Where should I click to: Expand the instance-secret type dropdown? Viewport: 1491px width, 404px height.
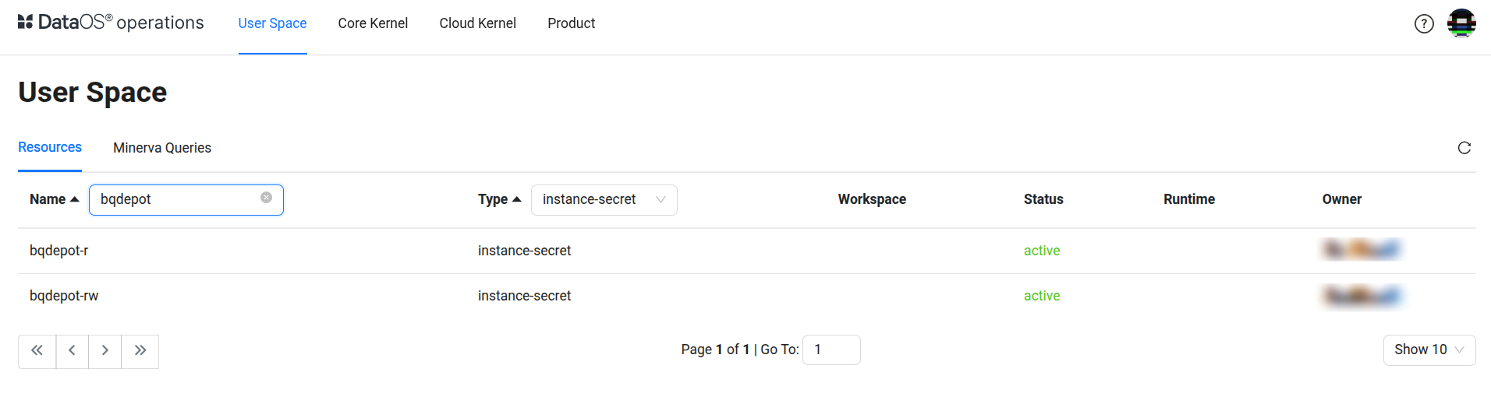(x=604, y=200)
